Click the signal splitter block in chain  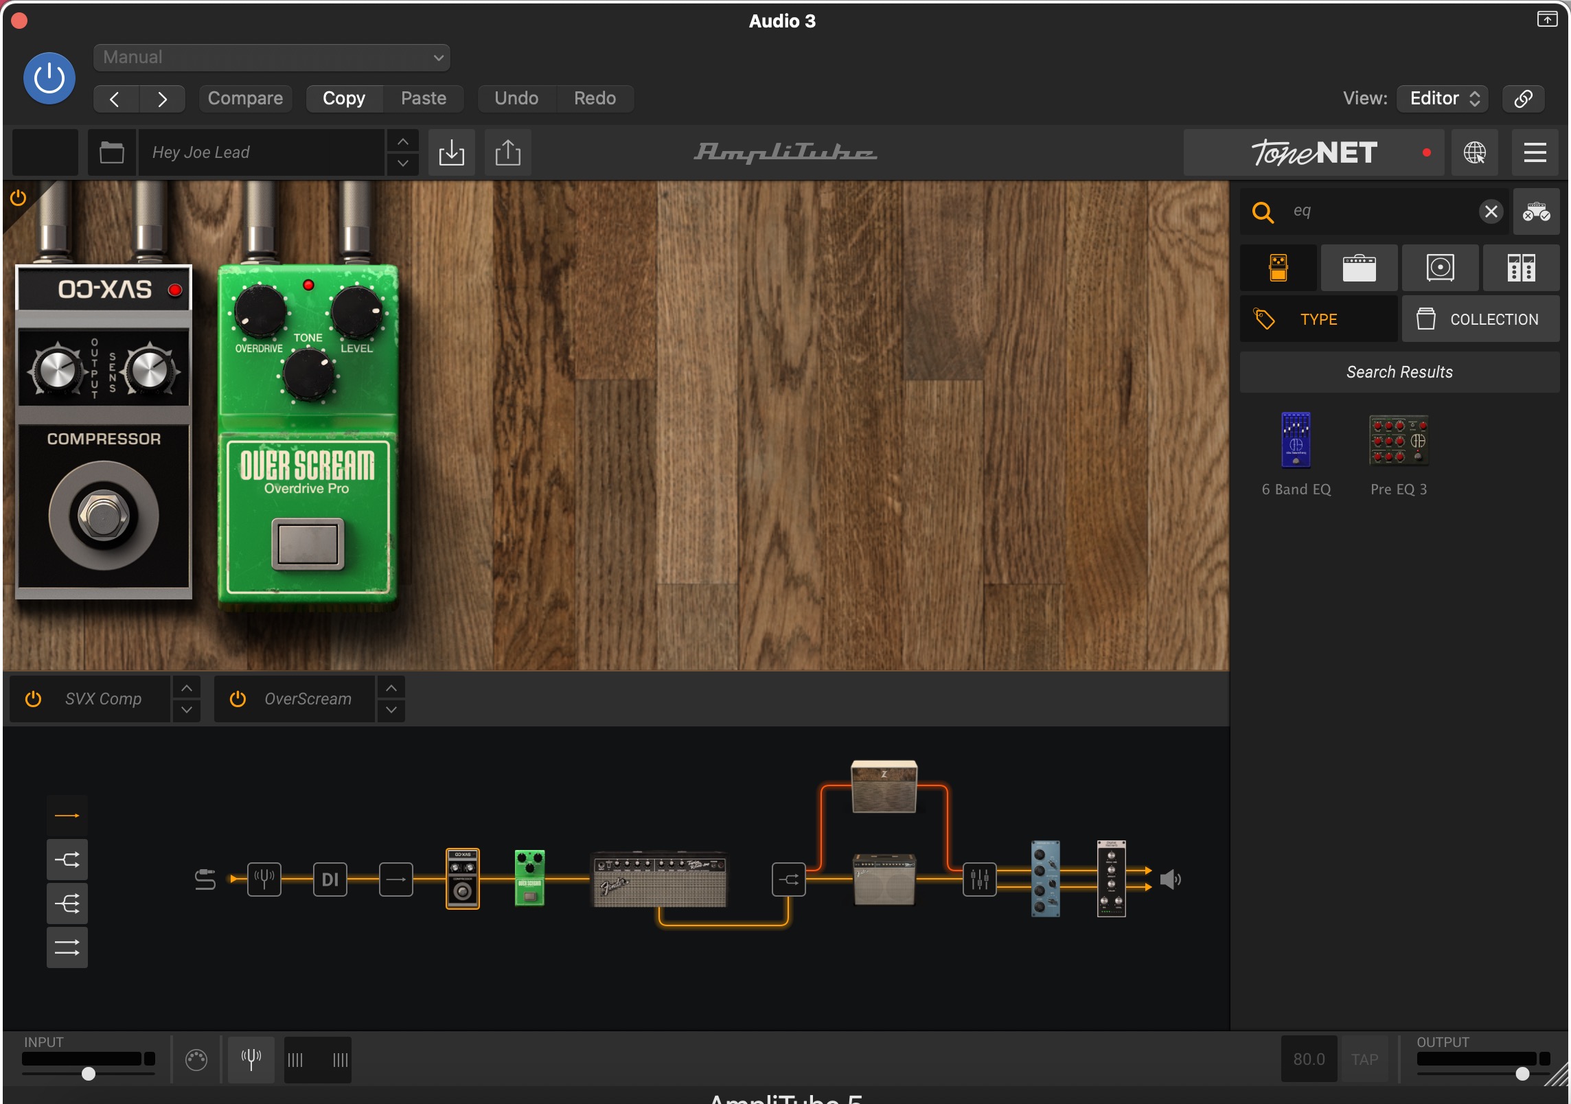coord(788,879)
